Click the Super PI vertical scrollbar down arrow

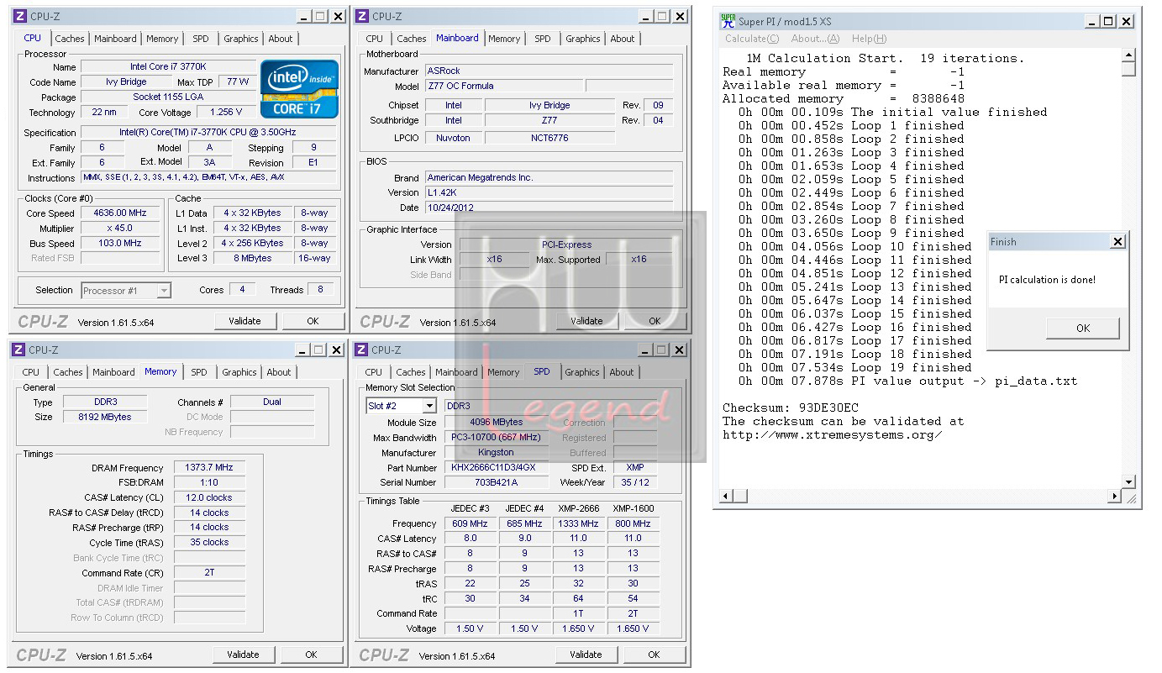(x=1129, y=482)
